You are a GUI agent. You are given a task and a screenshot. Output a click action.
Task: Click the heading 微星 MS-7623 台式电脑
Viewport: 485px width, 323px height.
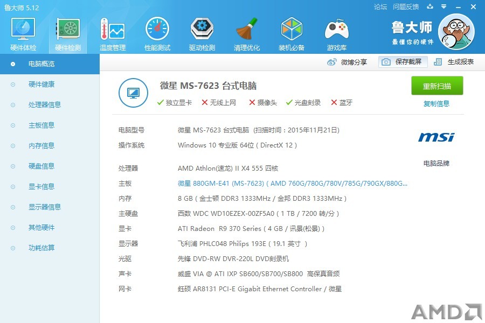[208, 86]
